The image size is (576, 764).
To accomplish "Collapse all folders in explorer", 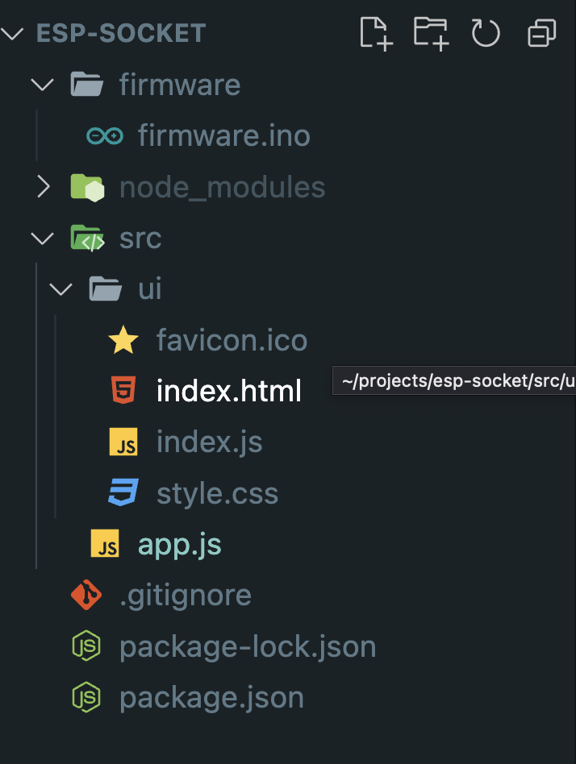I will pos(541,34).
